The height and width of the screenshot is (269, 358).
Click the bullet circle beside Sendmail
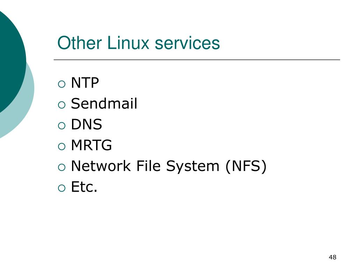[62, 105]
